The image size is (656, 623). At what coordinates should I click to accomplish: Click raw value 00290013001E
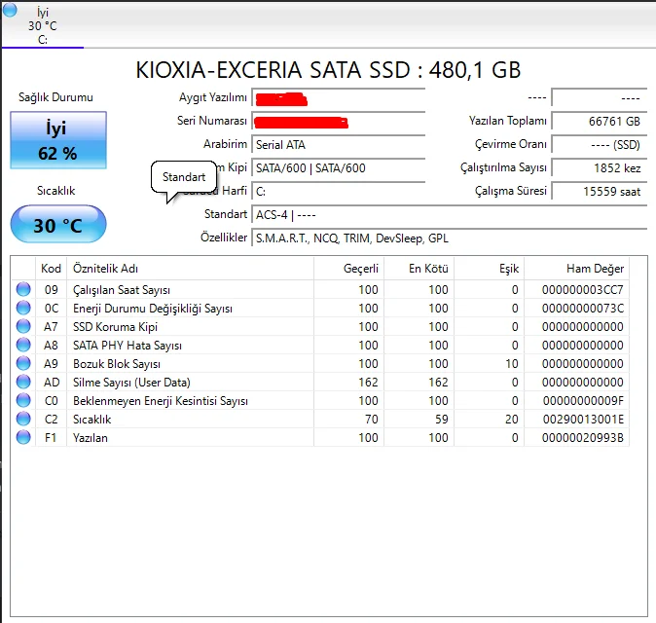click(x=583, y=419)
